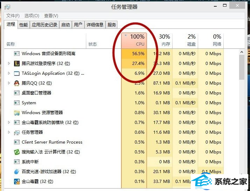The image size is (250, 191).
Task: Click the Windows 音频设备图形隔离 process icon
Action: 17,53
